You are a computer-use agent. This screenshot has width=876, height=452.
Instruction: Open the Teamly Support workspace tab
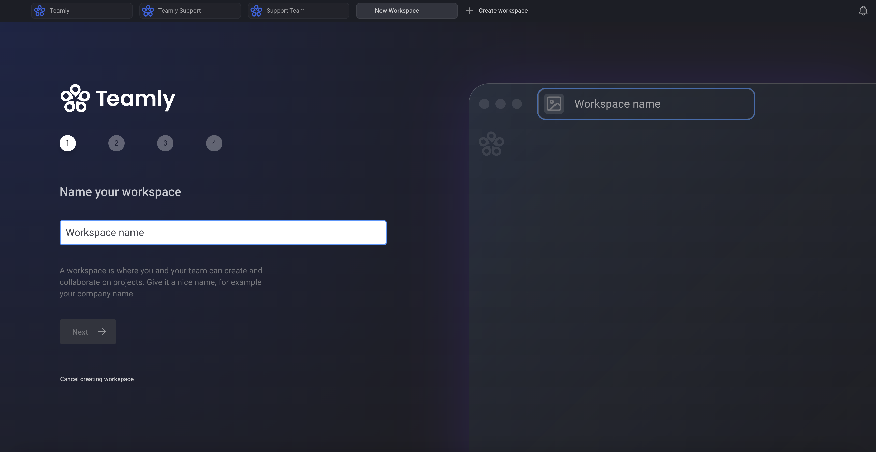pyautogui.click(x=190, y=11)
